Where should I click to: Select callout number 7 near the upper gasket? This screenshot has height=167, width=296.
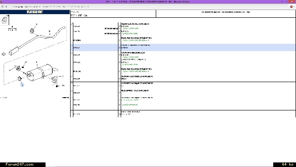(36, 25)
